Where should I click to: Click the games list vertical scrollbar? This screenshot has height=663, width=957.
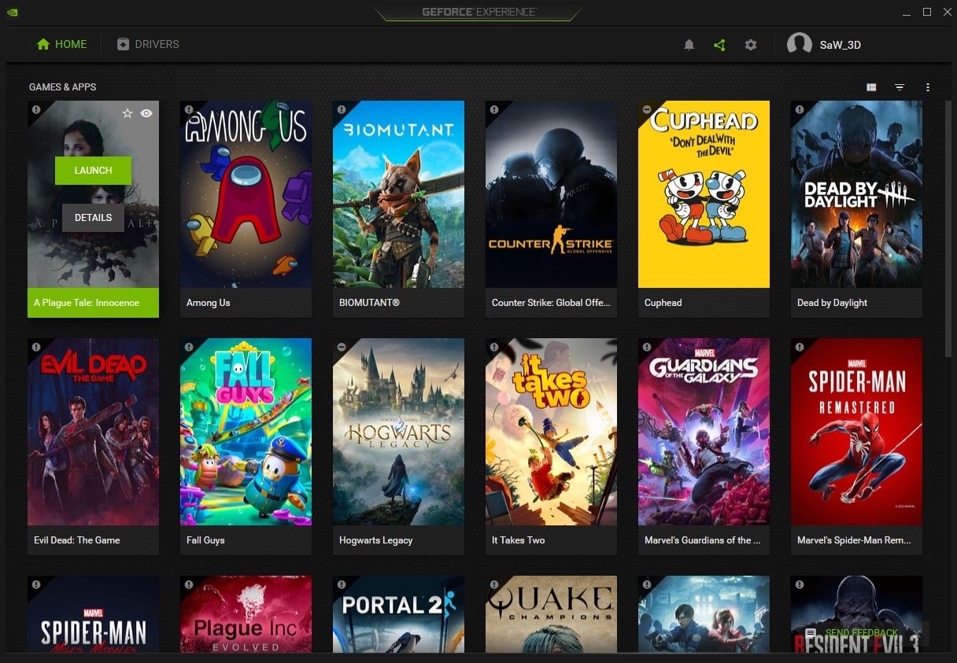pos(948,228)
